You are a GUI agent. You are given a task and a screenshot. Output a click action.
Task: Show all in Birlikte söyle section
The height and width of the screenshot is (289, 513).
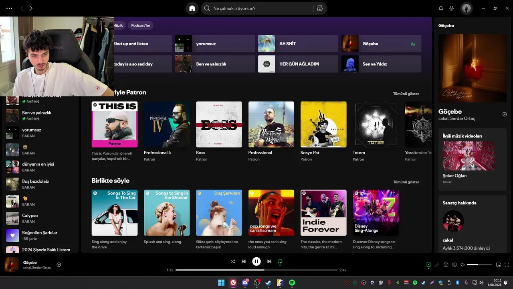coord(406,182)
